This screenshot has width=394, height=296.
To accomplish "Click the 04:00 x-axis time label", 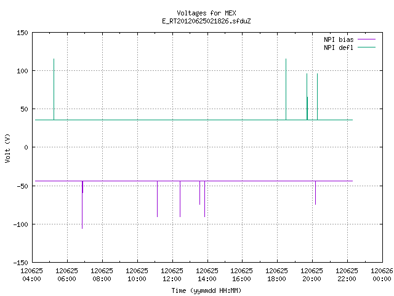I will click(x=31, y=279).
